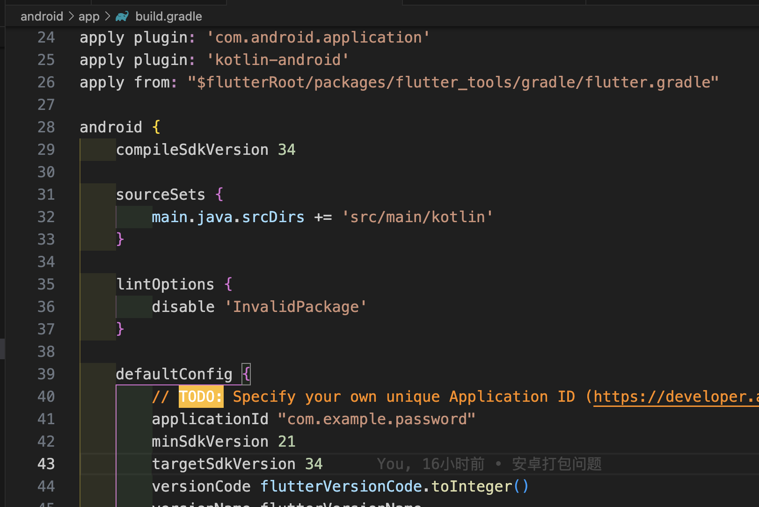Click applicationId value "com.example.password"
This screenshot has width=759, height=507.
coord(377,419)
